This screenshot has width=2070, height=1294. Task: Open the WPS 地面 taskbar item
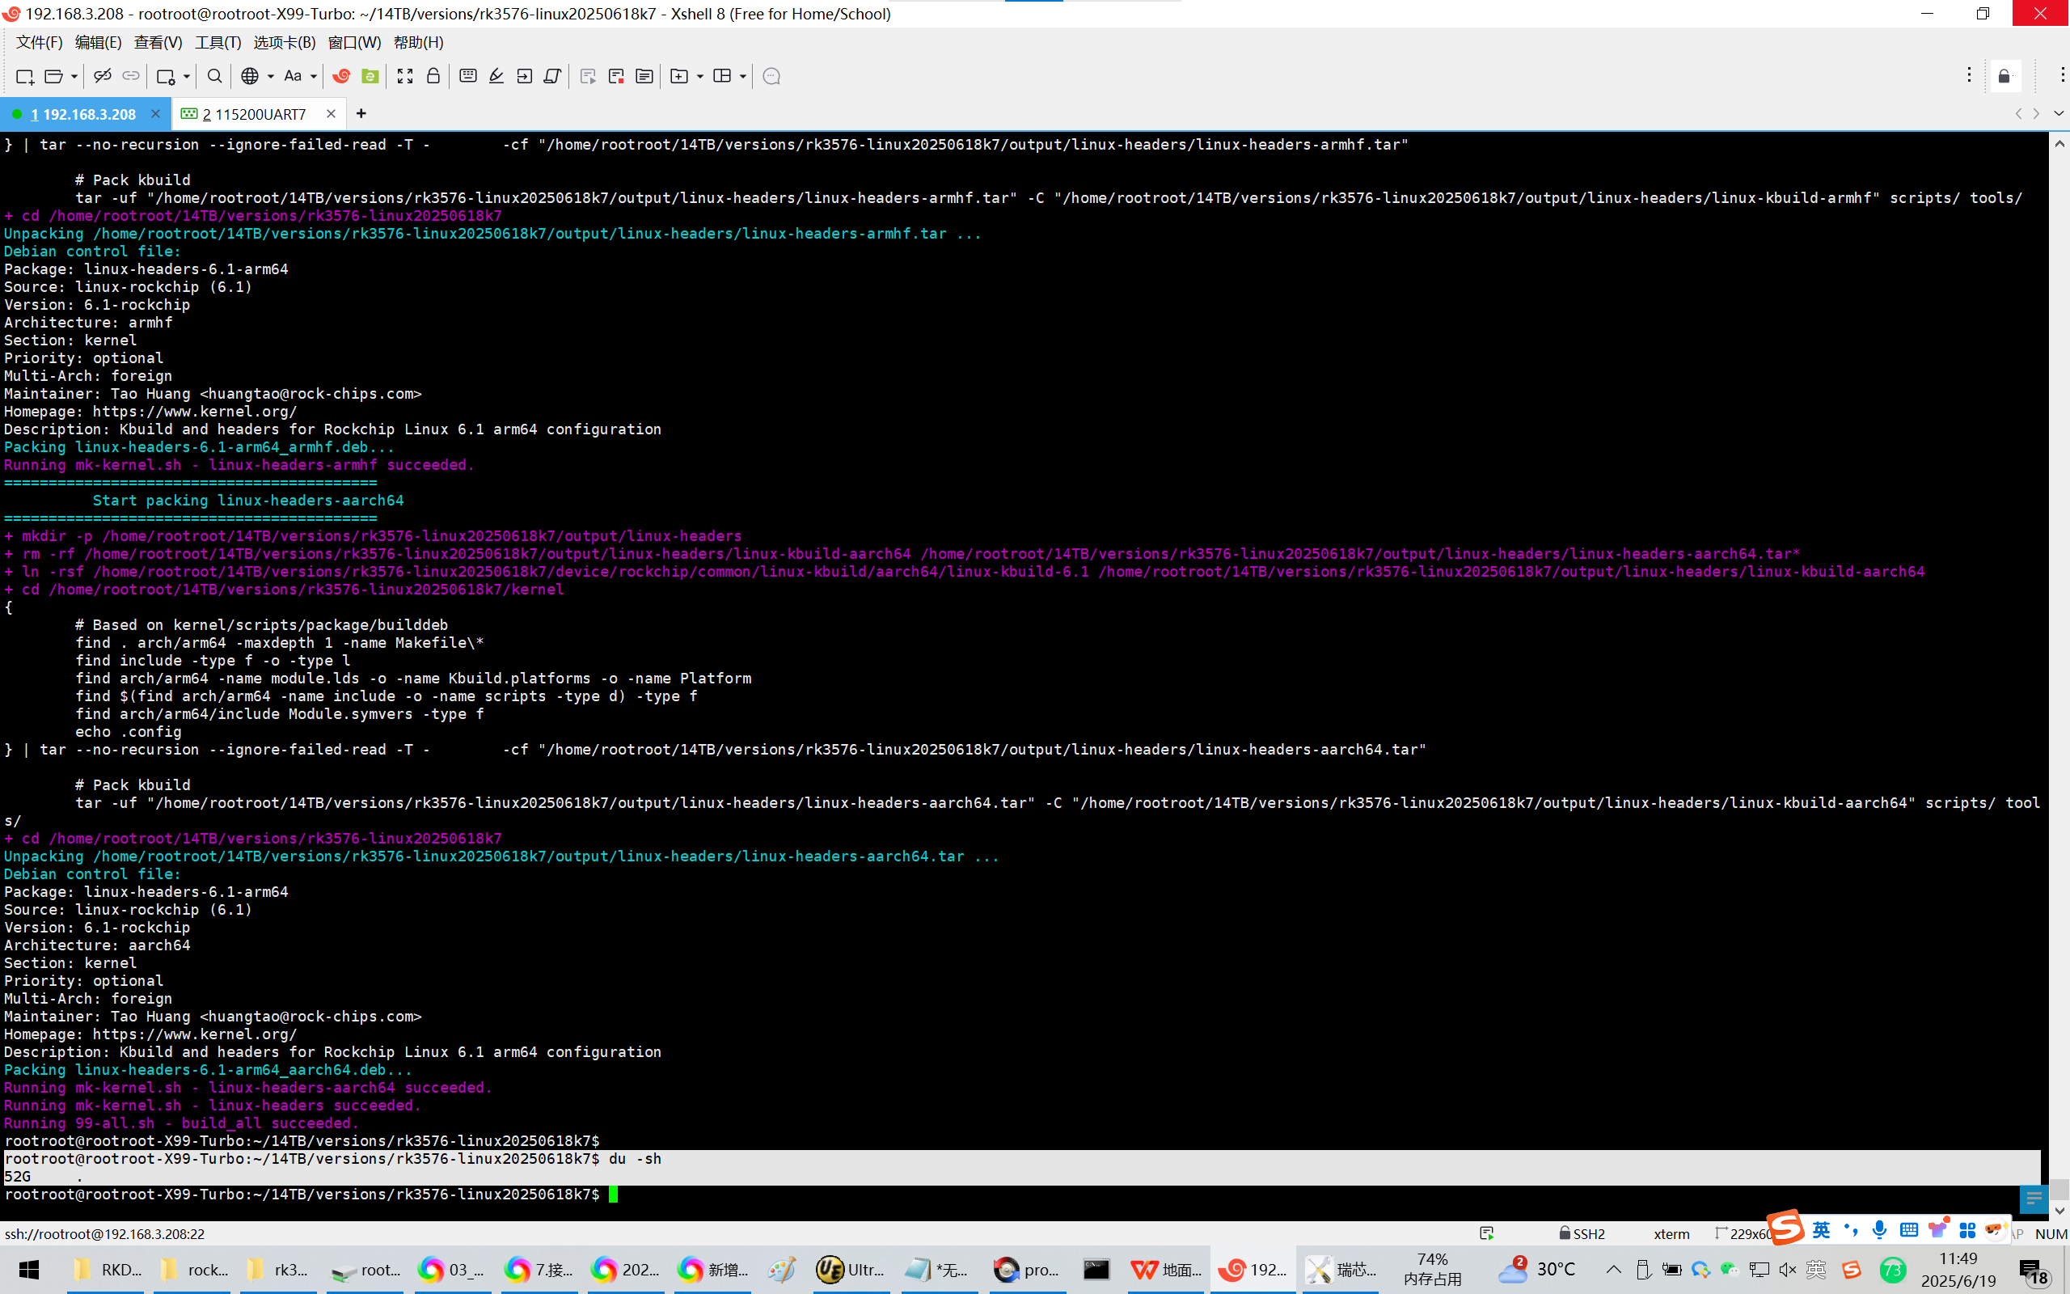click(1167, 1269)
